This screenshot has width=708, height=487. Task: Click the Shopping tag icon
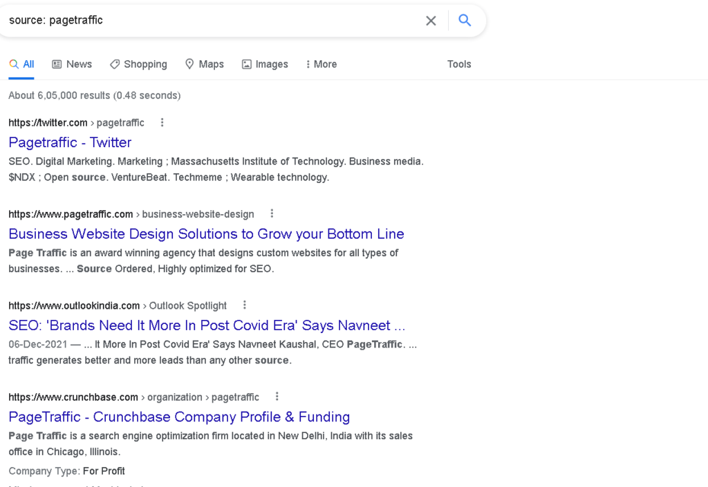point(114,64)
